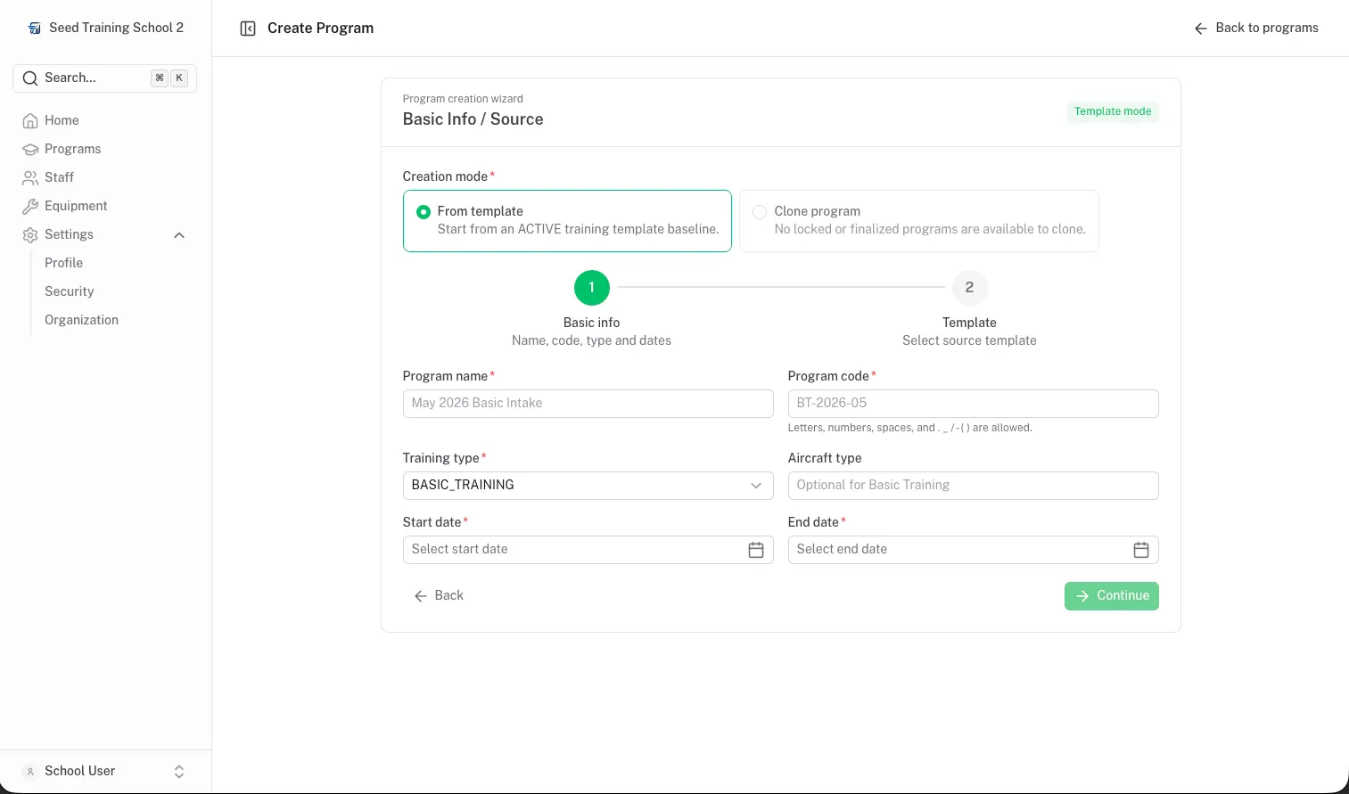This screenshot has width=1349, height=794.
Task: Click the Staff people icon
Action: (x=30, y=177)
